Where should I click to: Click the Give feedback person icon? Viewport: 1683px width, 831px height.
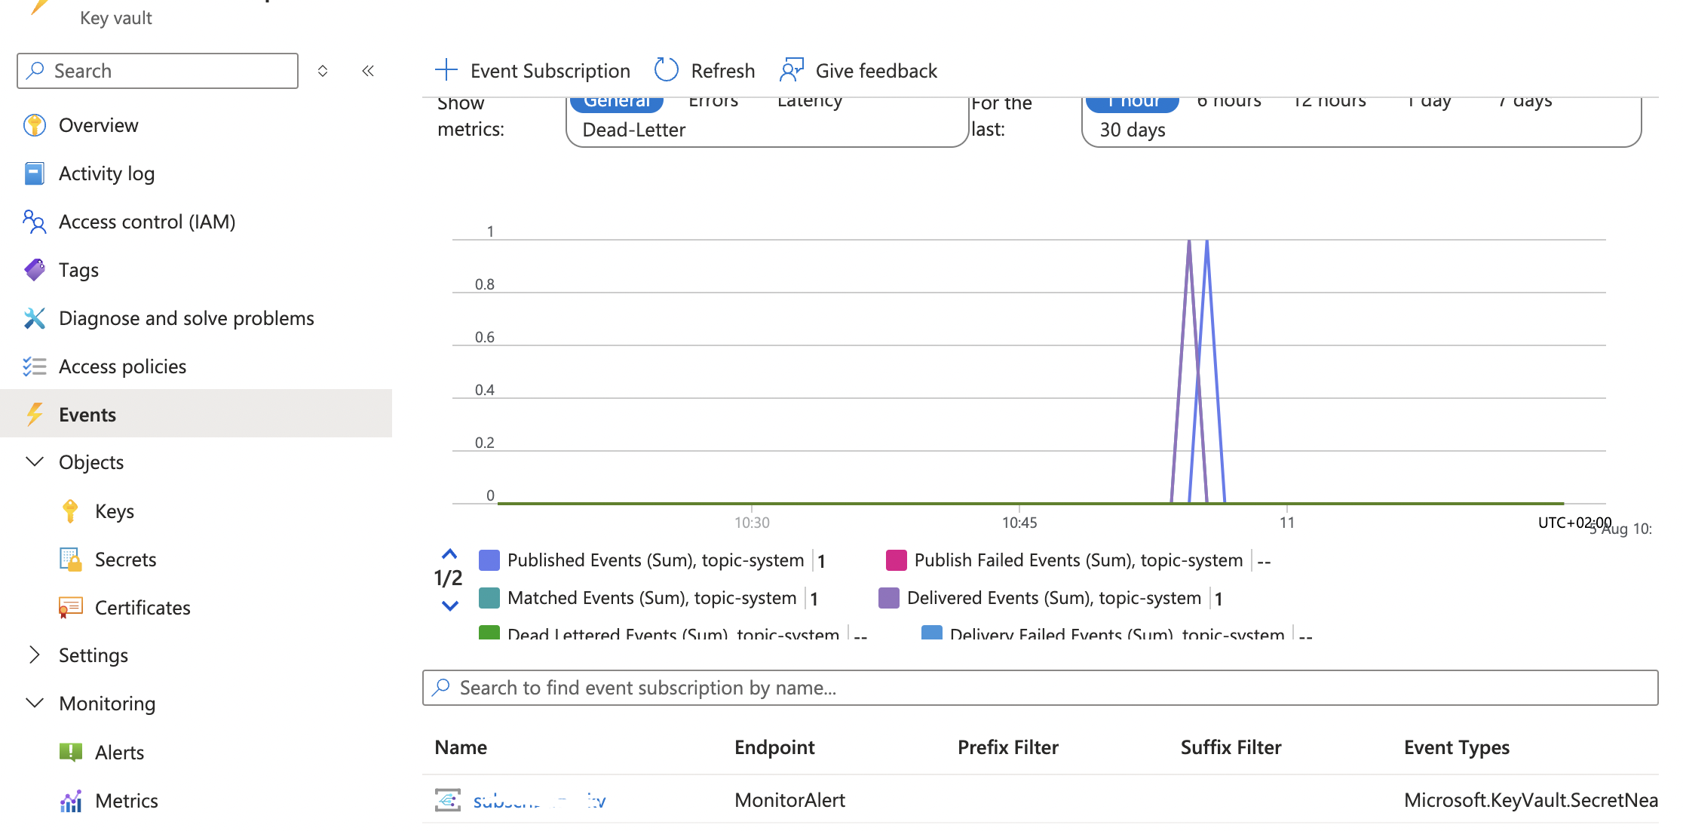point(792,70)
